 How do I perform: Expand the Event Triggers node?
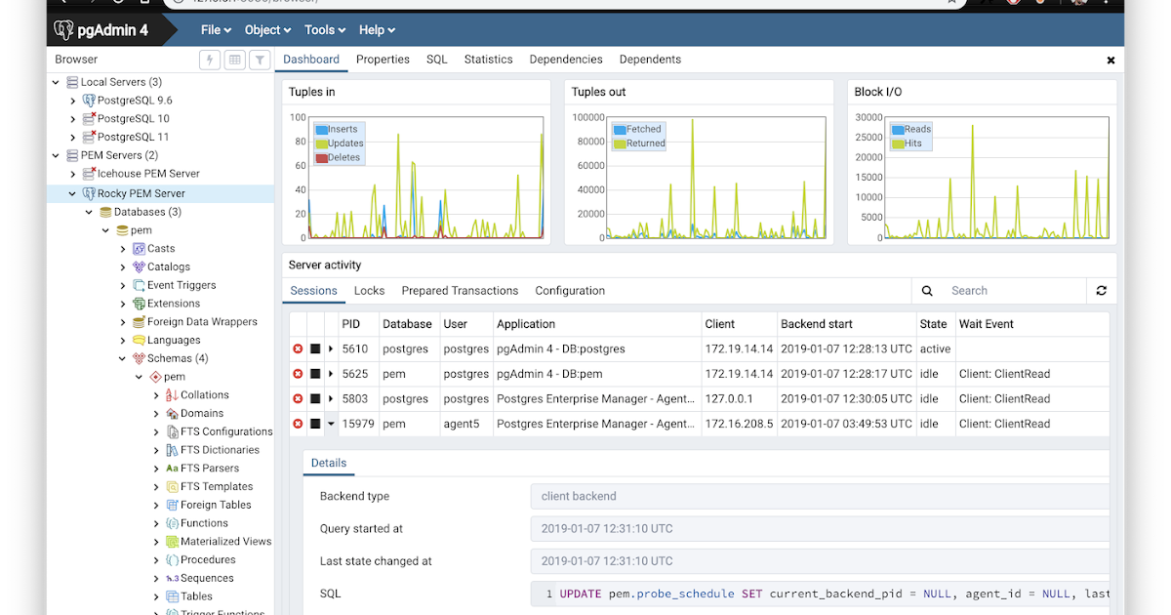click(x=123, y=285)
